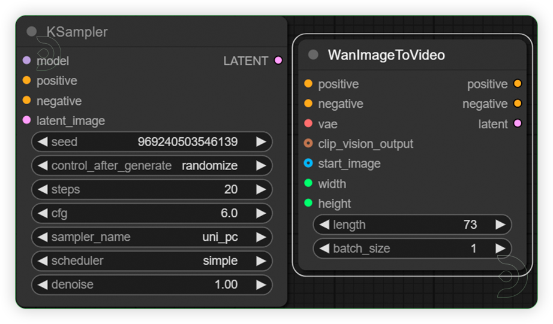Click WanImageToVideo negative input socket
This screenshot has width=553, height=324.
click(308, 104)
